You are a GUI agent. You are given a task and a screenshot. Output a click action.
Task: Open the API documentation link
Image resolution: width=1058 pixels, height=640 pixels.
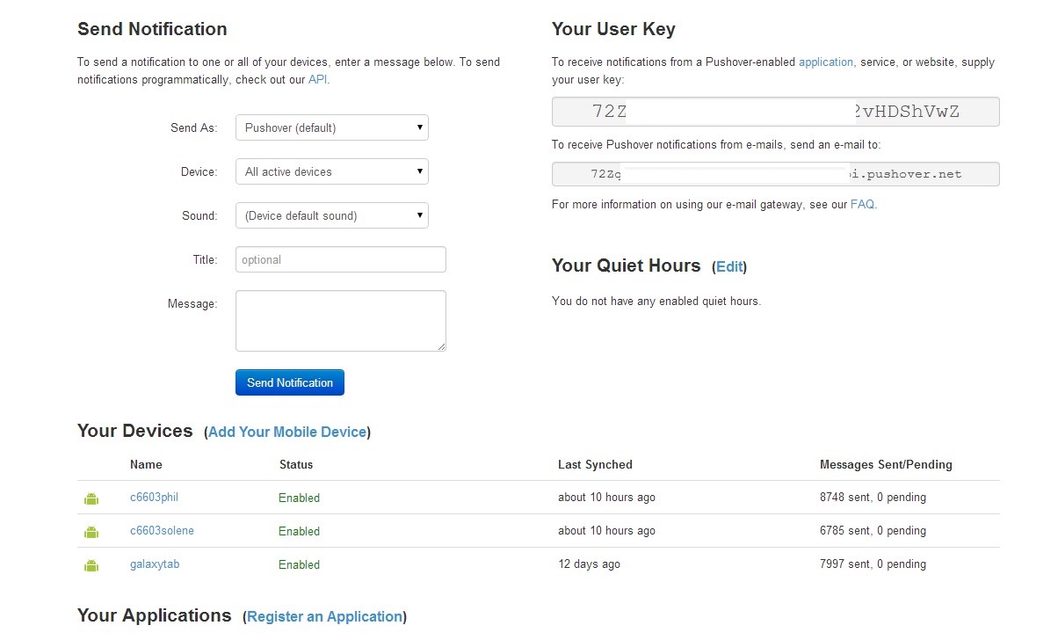[x=317, y=80]
